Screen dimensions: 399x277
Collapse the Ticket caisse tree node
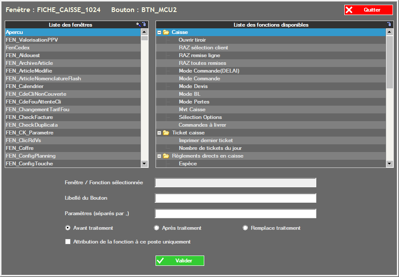[159, 133]
